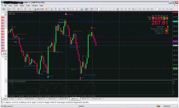Select the crosshair tool
This screenshot has height=108, width=179.
click(101, 9)
